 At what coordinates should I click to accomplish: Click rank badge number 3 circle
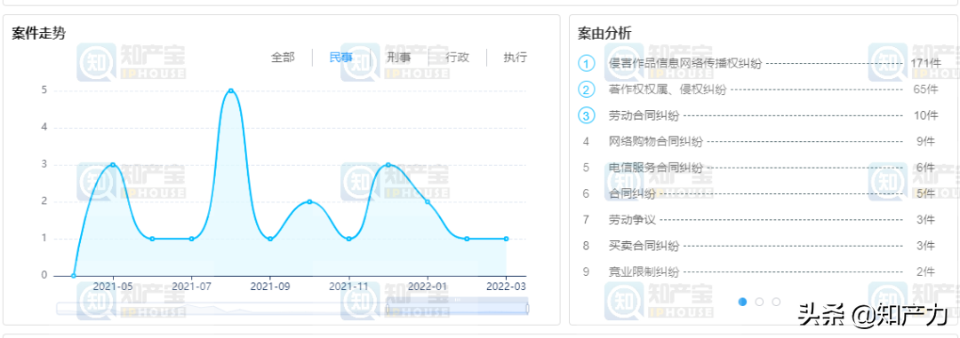click(x=587, y=115)
